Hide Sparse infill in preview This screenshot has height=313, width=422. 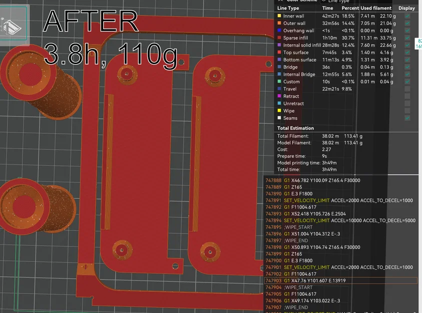[407, 38]
